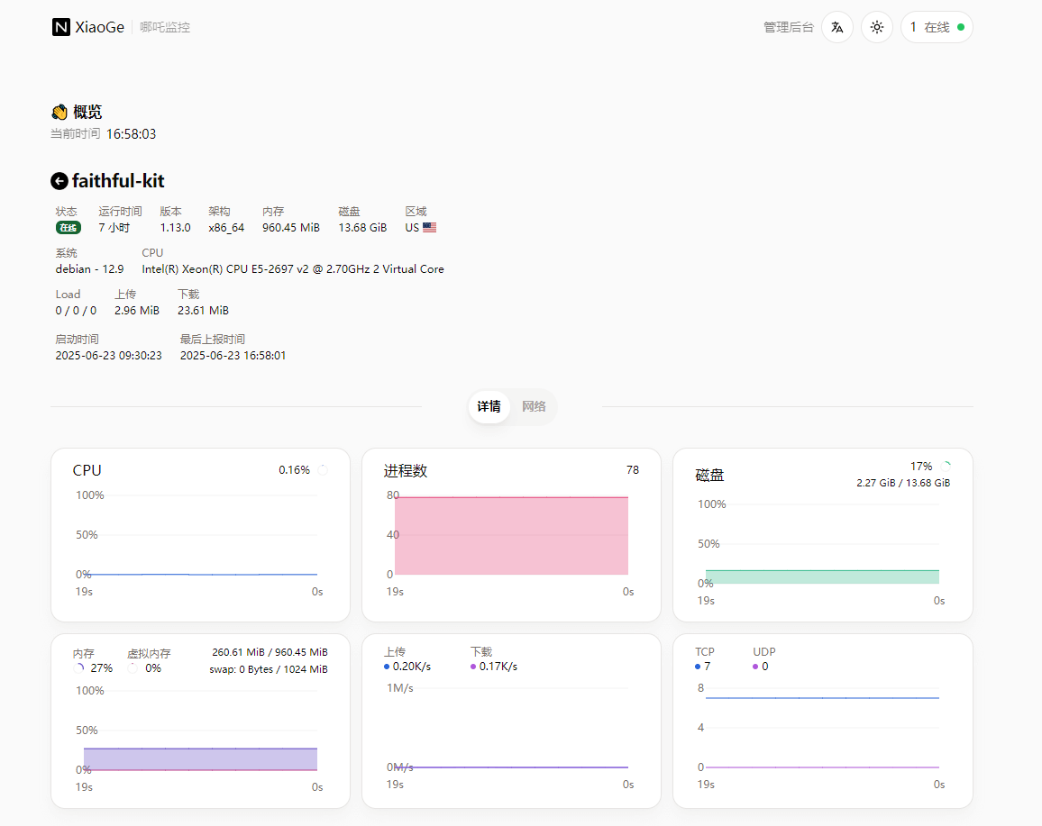Click the waving hand overview icon
Viewport: 1042px width, 826px height.
59,112
